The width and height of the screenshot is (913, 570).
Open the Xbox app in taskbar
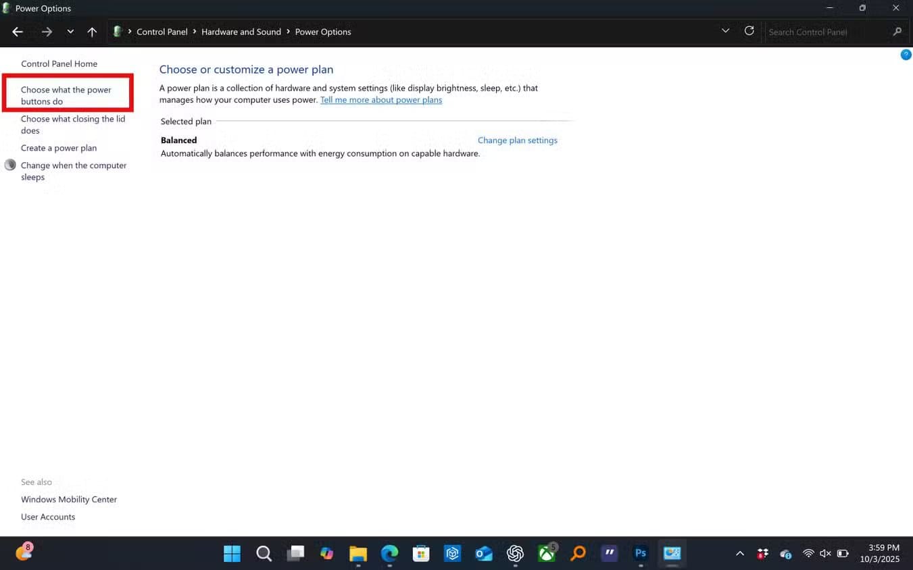coord(546,553)
